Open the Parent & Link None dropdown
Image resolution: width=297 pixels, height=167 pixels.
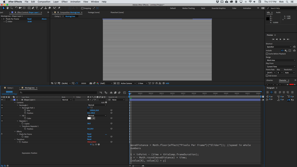click(x=118, y=100)
